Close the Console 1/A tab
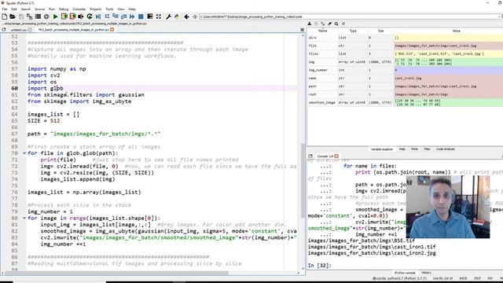This screenshot has width=503, height=283. [x=336, y=156]
